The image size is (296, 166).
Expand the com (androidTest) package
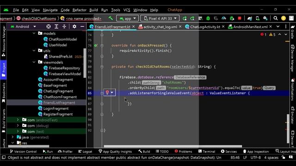(x=18, y=120)
